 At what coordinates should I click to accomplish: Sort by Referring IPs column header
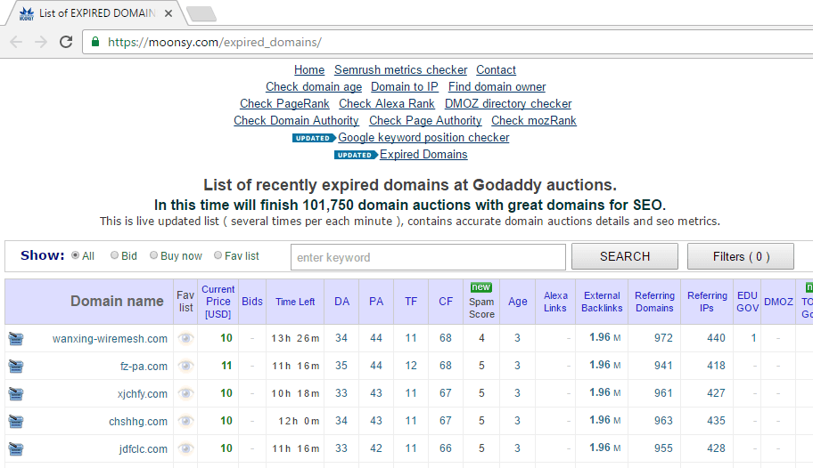coord(707,302)
